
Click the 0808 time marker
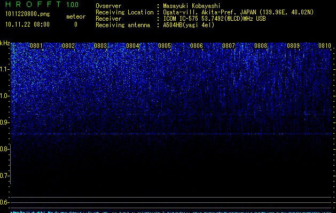click(261, 46)
